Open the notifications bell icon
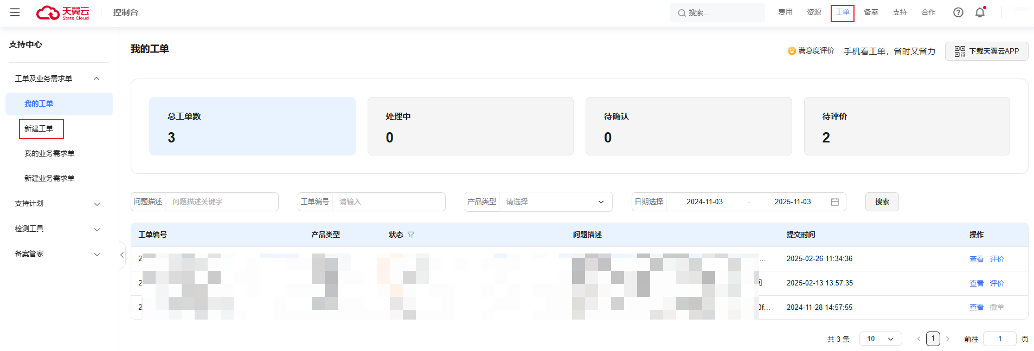1034x351 pixels. pyautogui.click(x=980, y=12)
